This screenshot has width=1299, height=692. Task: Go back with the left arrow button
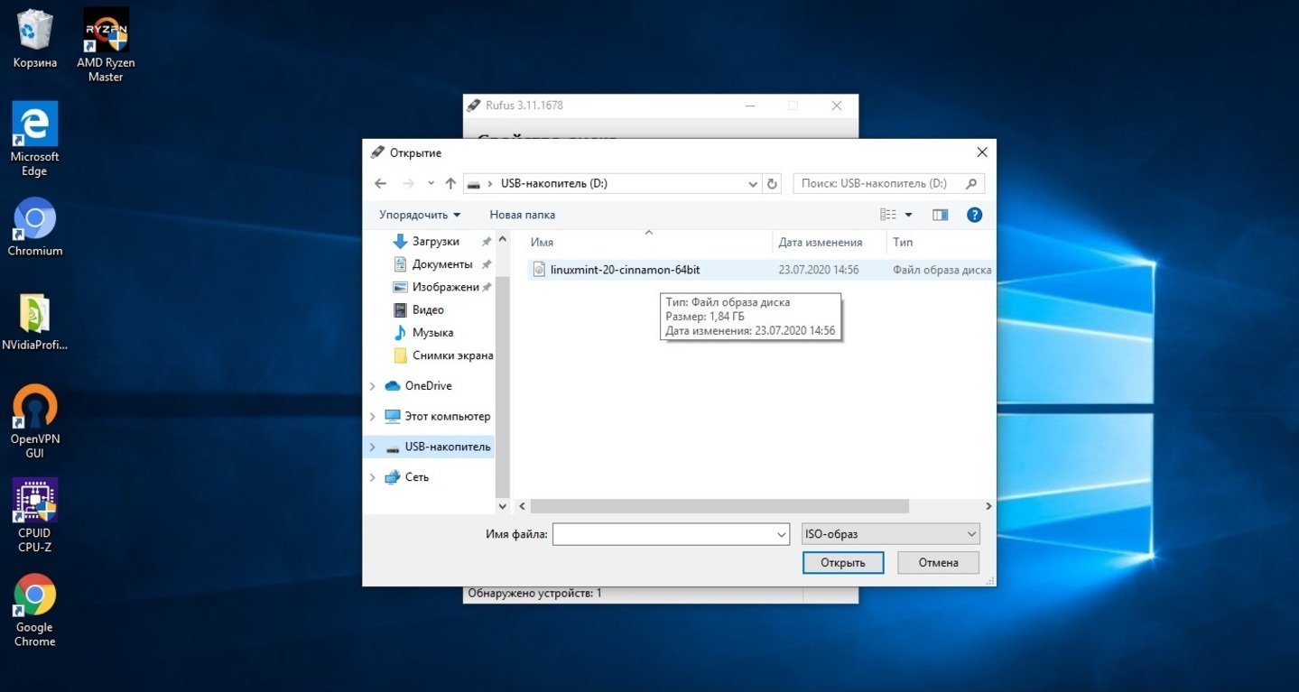coord(381,183)
